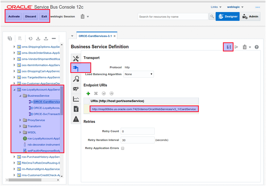
Task: Click the Discard session button
Action: [x=30, y=17]
